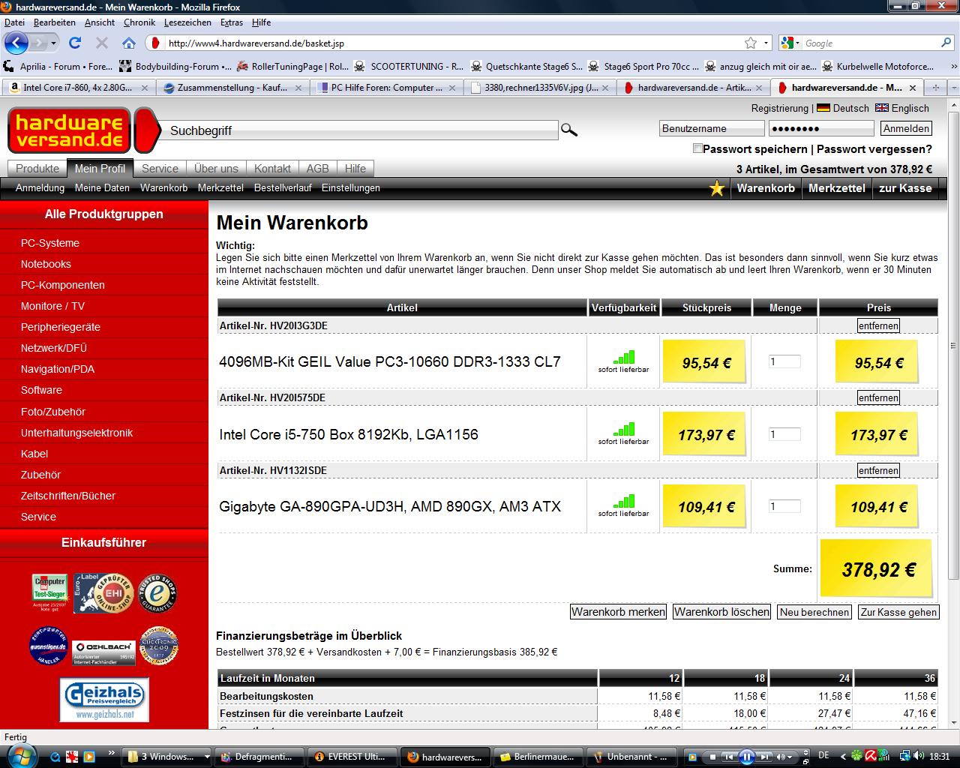
Task: Remove the GEIL Value RAM kit item
Action: (x=878, y=325)
